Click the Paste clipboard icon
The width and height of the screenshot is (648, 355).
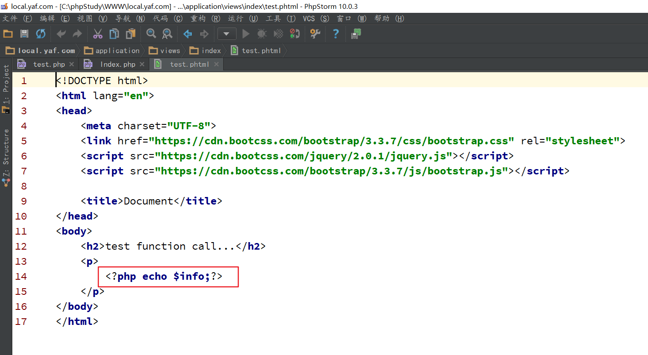(x=131, y=34)
